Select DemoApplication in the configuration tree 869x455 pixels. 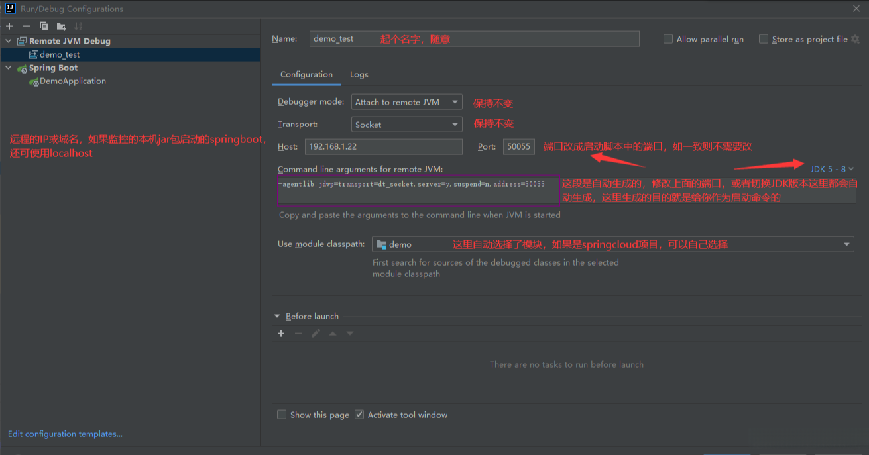(x=72, y=81)
